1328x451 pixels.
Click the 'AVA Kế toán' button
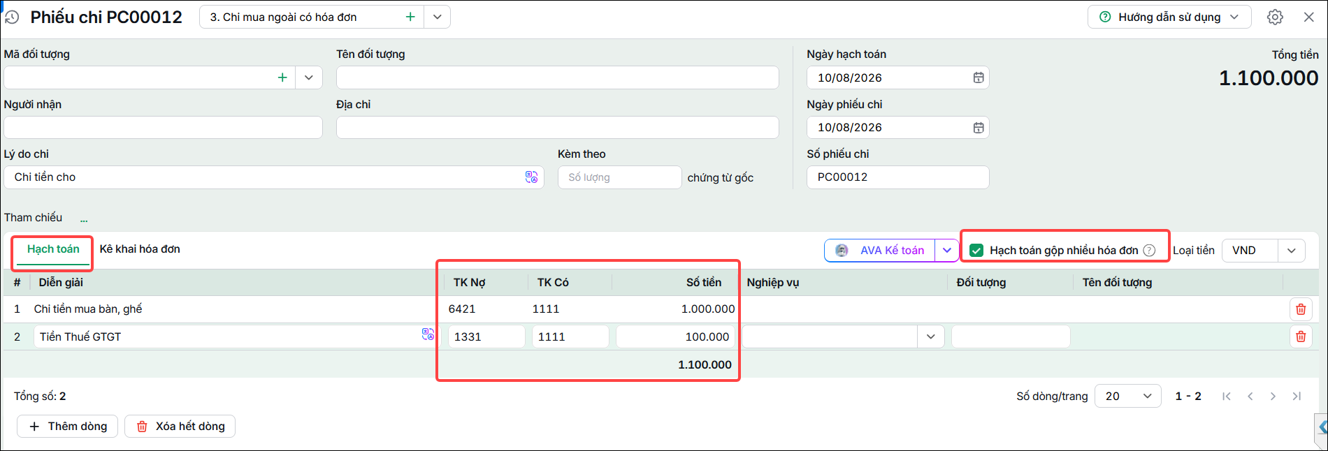[x=880, y=250]
